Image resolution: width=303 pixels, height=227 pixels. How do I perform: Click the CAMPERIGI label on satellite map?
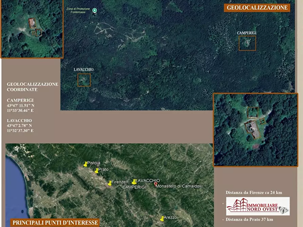pos(247,33)
